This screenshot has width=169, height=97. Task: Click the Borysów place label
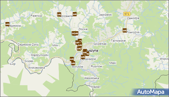78,67
